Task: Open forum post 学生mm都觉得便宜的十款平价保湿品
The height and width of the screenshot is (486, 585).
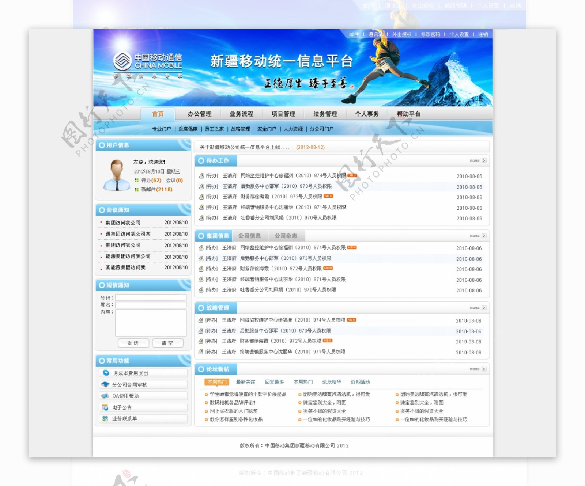Action: (x=248, y=394)
